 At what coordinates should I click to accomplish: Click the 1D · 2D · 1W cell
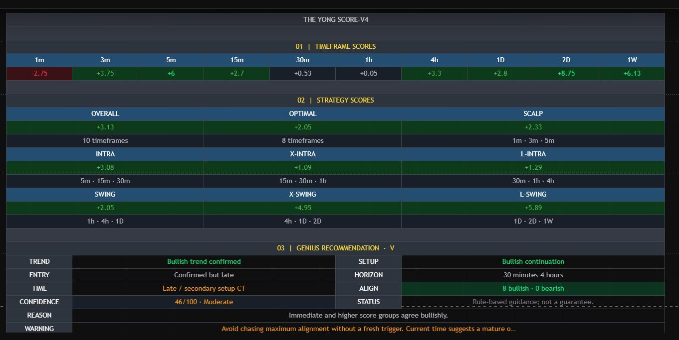click(533, 221)
